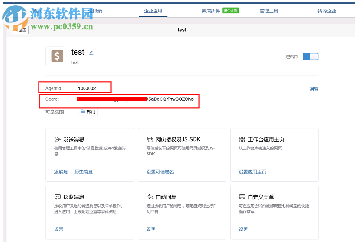Click the paper plane icon of 发送消息
Viewport: 355px width, 242px height.
(58, 140)
